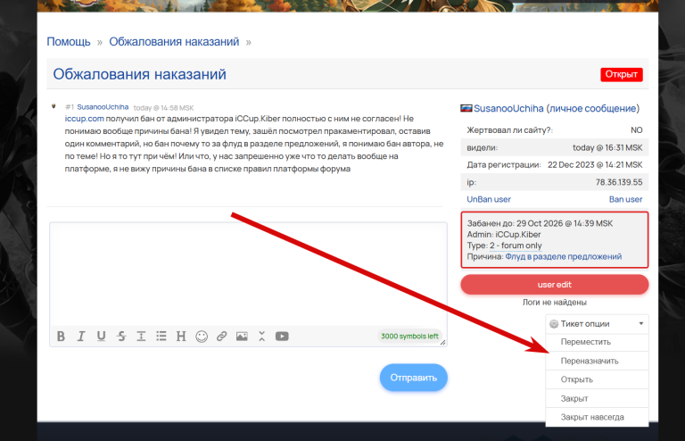685x441 pixels.
Task: Click the IP address 78.36.139.55
Action: 619,182
